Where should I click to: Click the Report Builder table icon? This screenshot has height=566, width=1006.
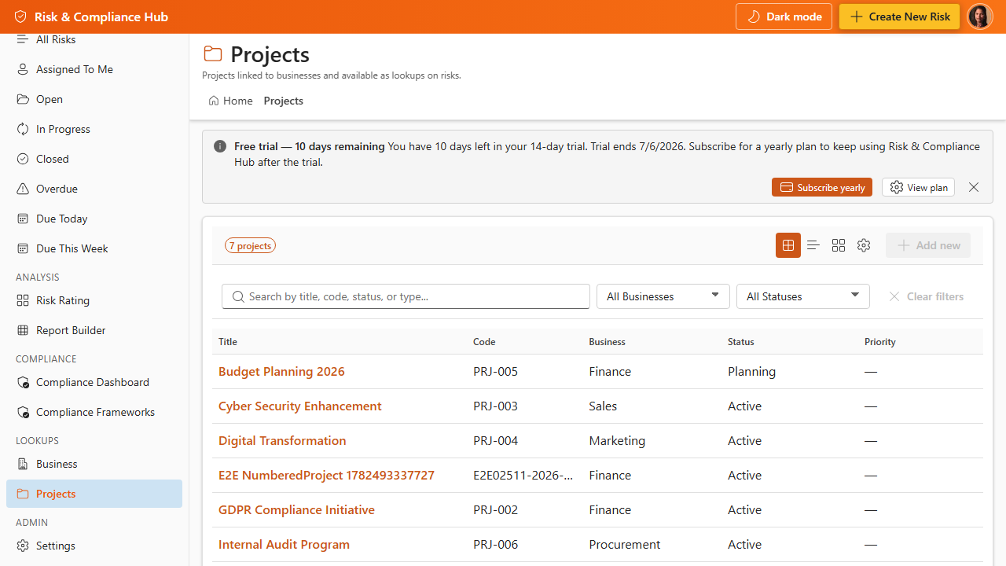point(23,330)
